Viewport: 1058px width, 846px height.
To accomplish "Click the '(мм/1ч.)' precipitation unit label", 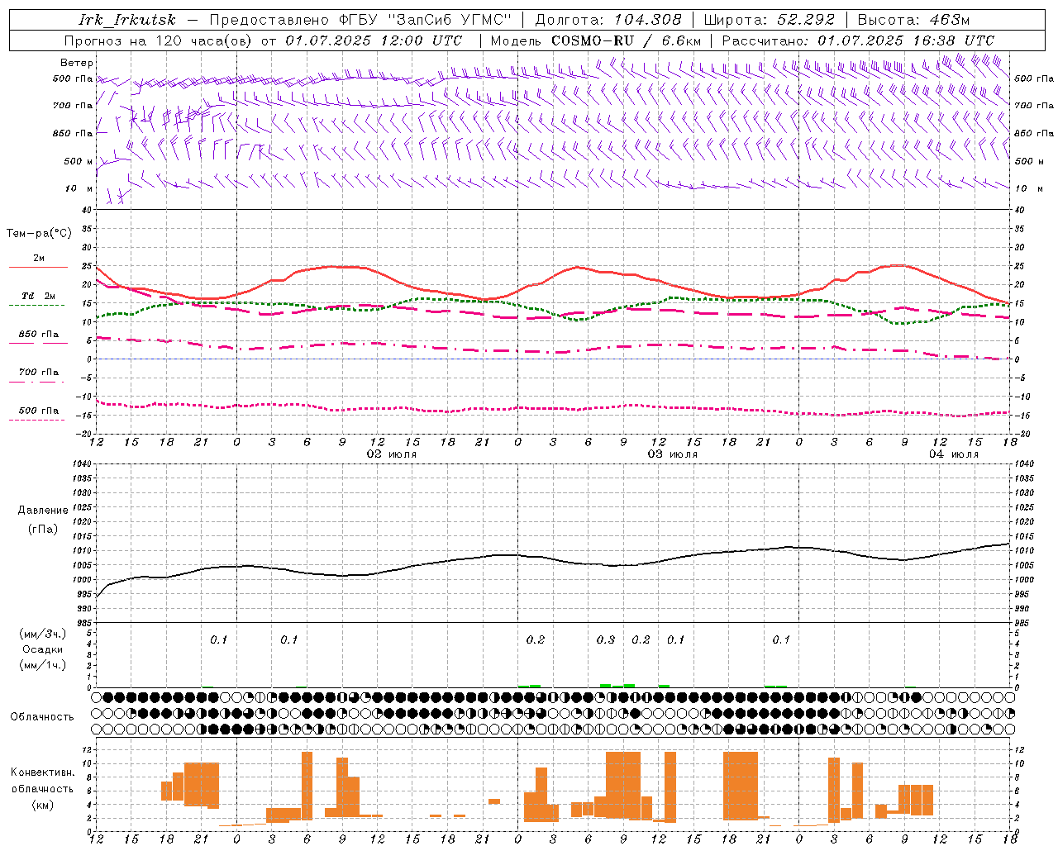I will (x=43, y=665).
